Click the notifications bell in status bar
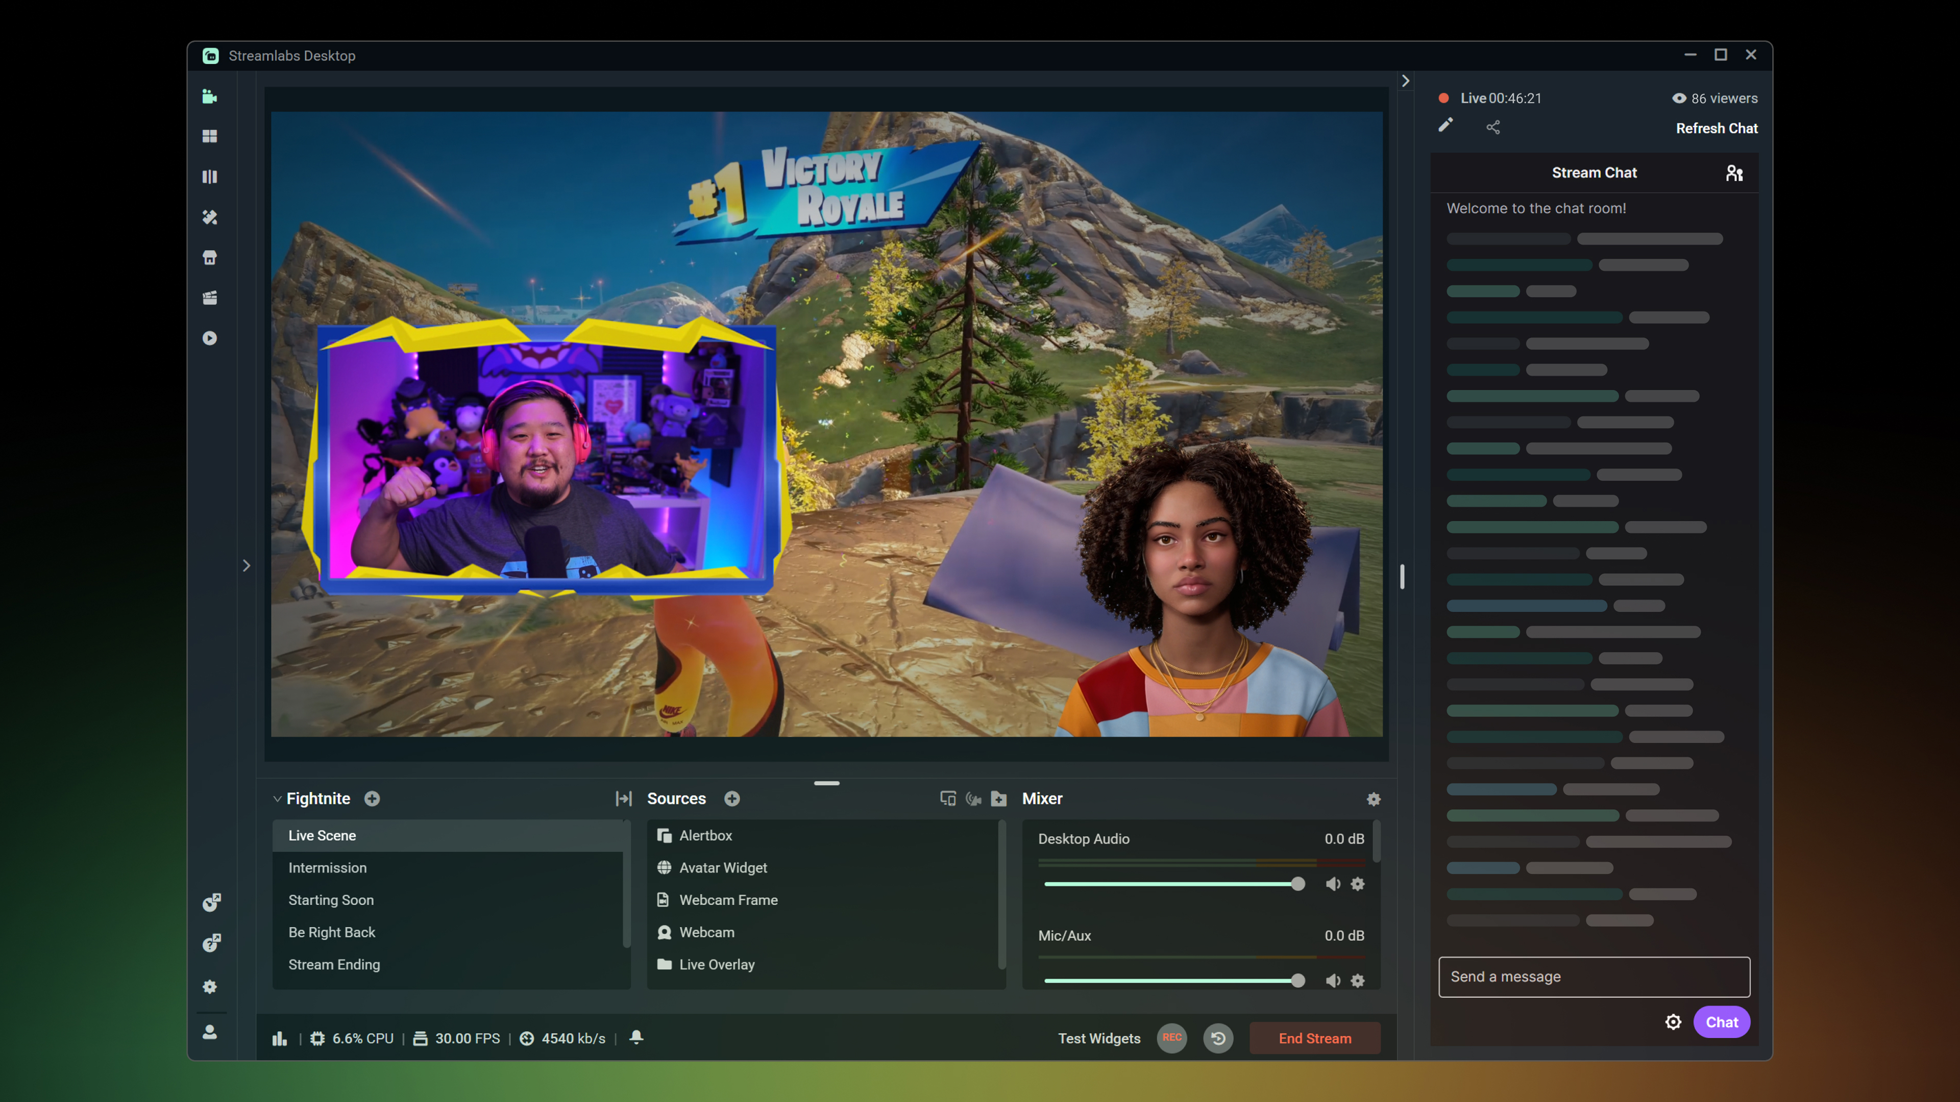 click(637, 1037)
